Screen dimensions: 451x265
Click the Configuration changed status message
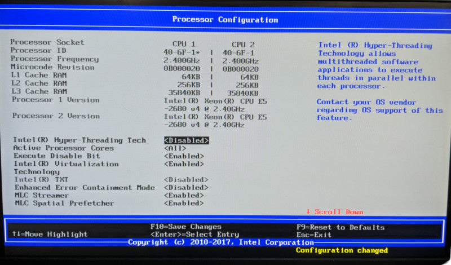pos(342,250)
